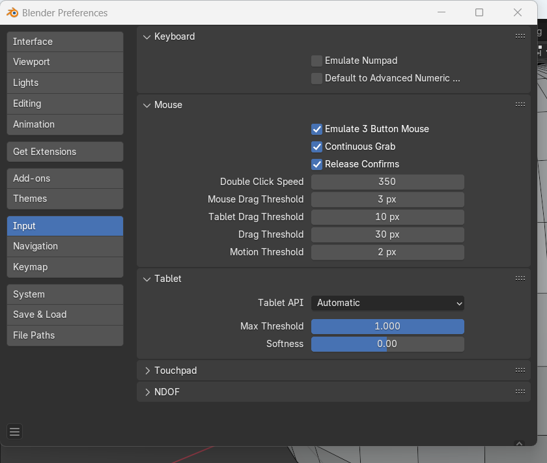Click the Max Threshold slider

click(387, 327)
